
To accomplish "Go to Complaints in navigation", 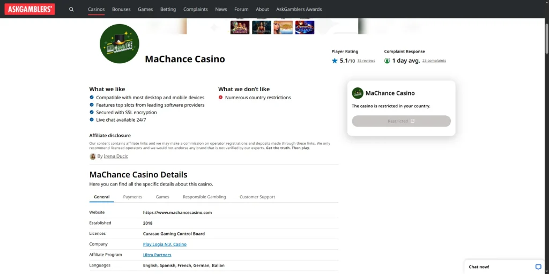I will (195, 10).
